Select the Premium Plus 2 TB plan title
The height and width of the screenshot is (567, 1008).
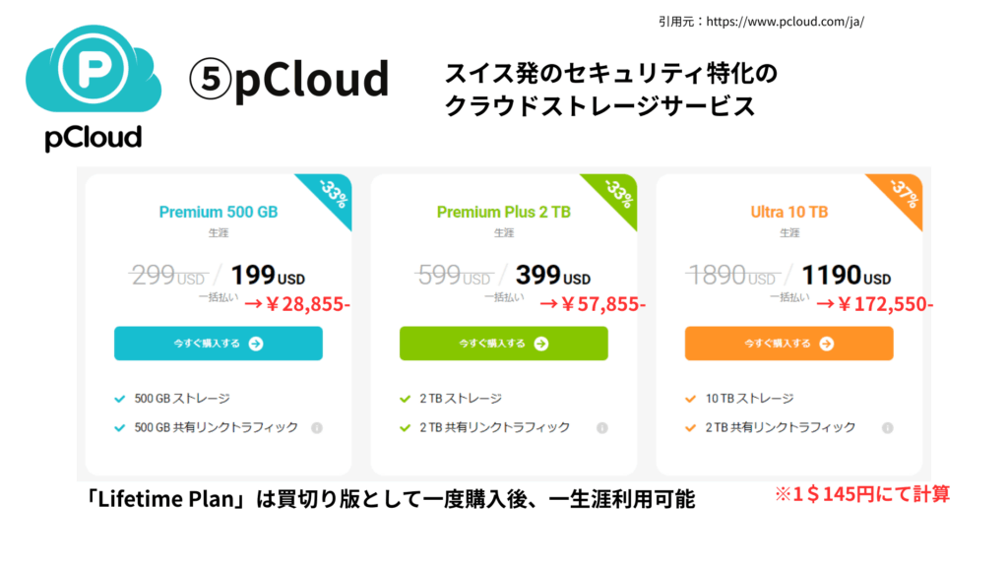click(503, 212)
